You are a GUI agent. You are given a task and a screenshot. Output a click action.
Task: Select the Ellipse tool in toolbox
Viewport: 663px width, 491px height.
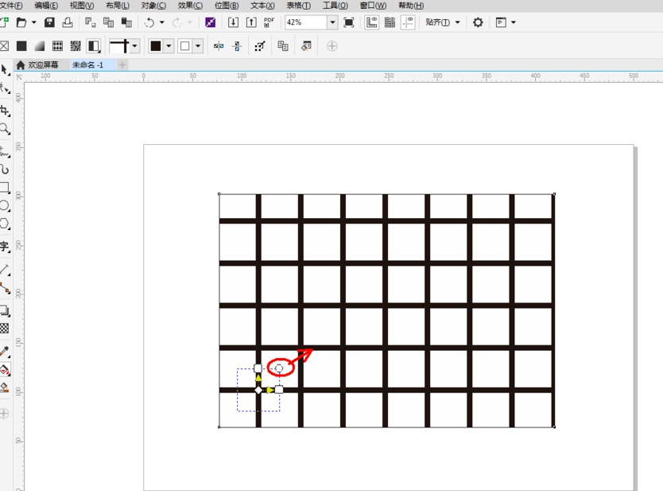5,206
